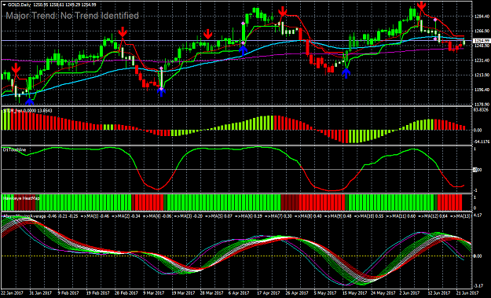The height and width of the screenshot is (298, 491).
Task: Click the red sell arrow near 28 Mar
Action: point(207,34)
